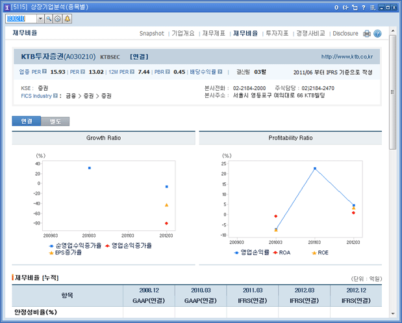Open the gear settings icon in toolbar
Viewport: 402px width, 323px height.
click(58, 19)
